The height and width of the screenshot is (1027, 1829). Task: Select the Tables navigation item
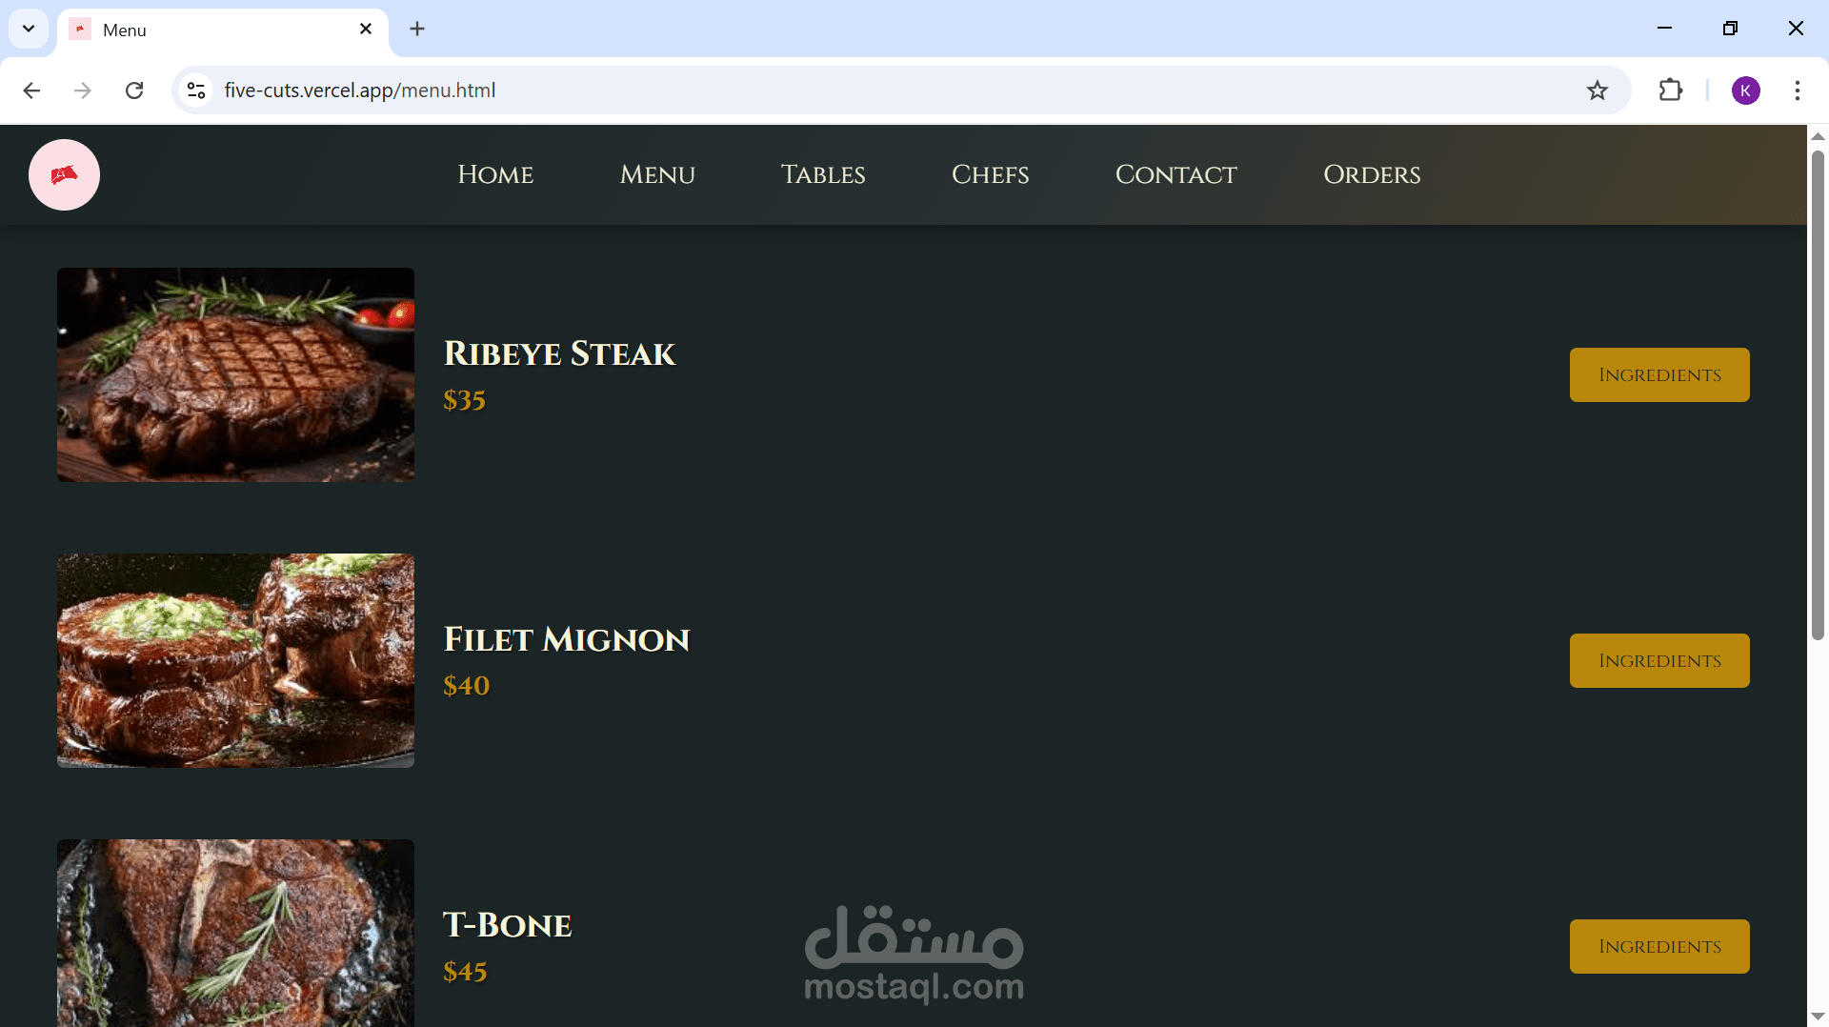coord(823,174)
